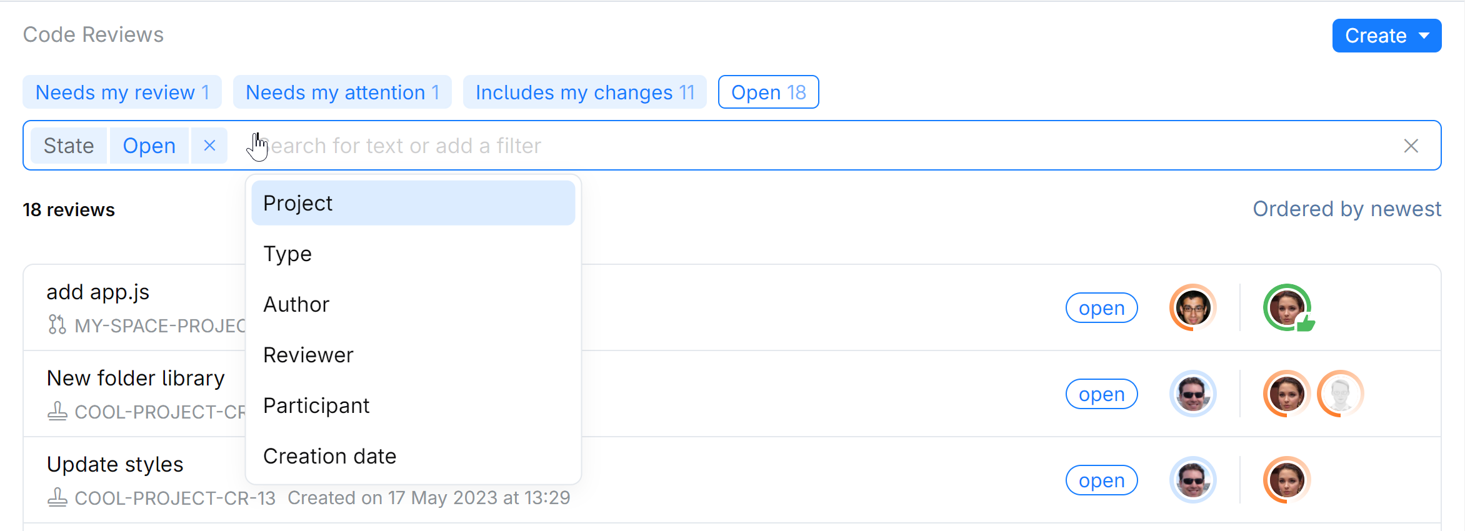Viewport: 1465px width, 531px height.
Task: Click the open badge on the add app.js review
Action: 1101,307
